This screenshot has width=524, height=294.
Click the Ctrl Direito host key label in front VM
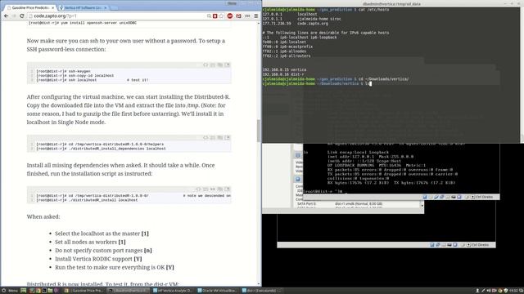(x=484, y=197)
